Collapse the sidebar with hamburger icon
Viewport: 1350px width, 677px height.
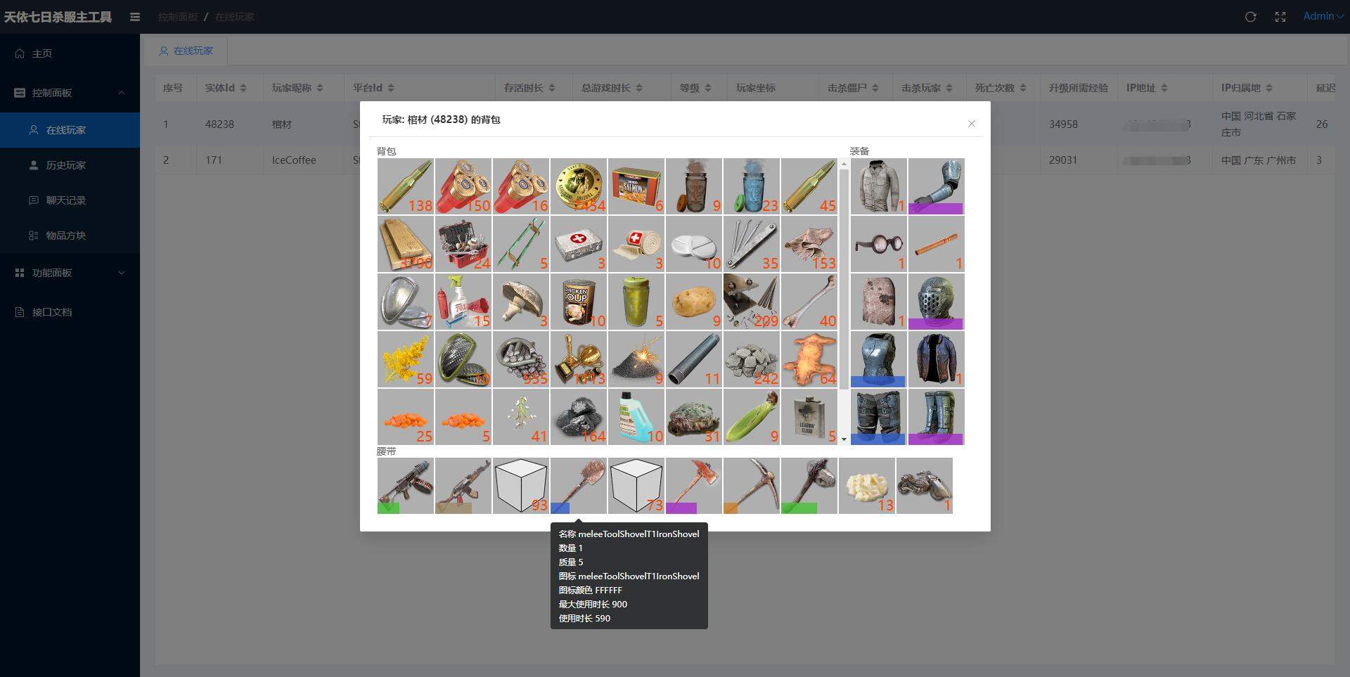[135, 17]
